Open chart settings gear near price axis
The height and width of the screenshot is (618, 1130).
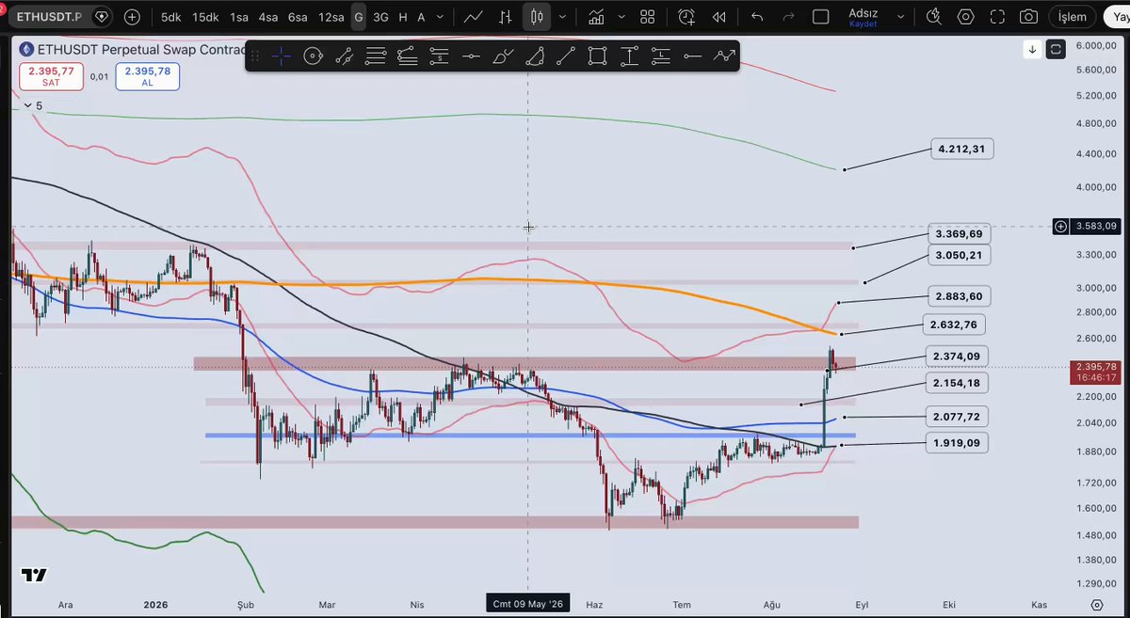pyautogui.click(x=1097, y=604)
